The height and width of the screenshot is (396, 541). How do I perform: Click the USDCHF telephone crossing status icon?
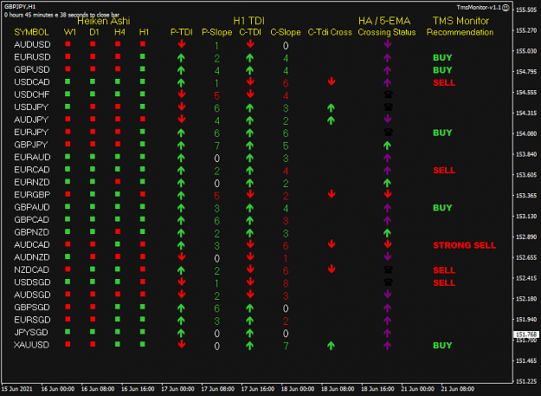[388, 94]
